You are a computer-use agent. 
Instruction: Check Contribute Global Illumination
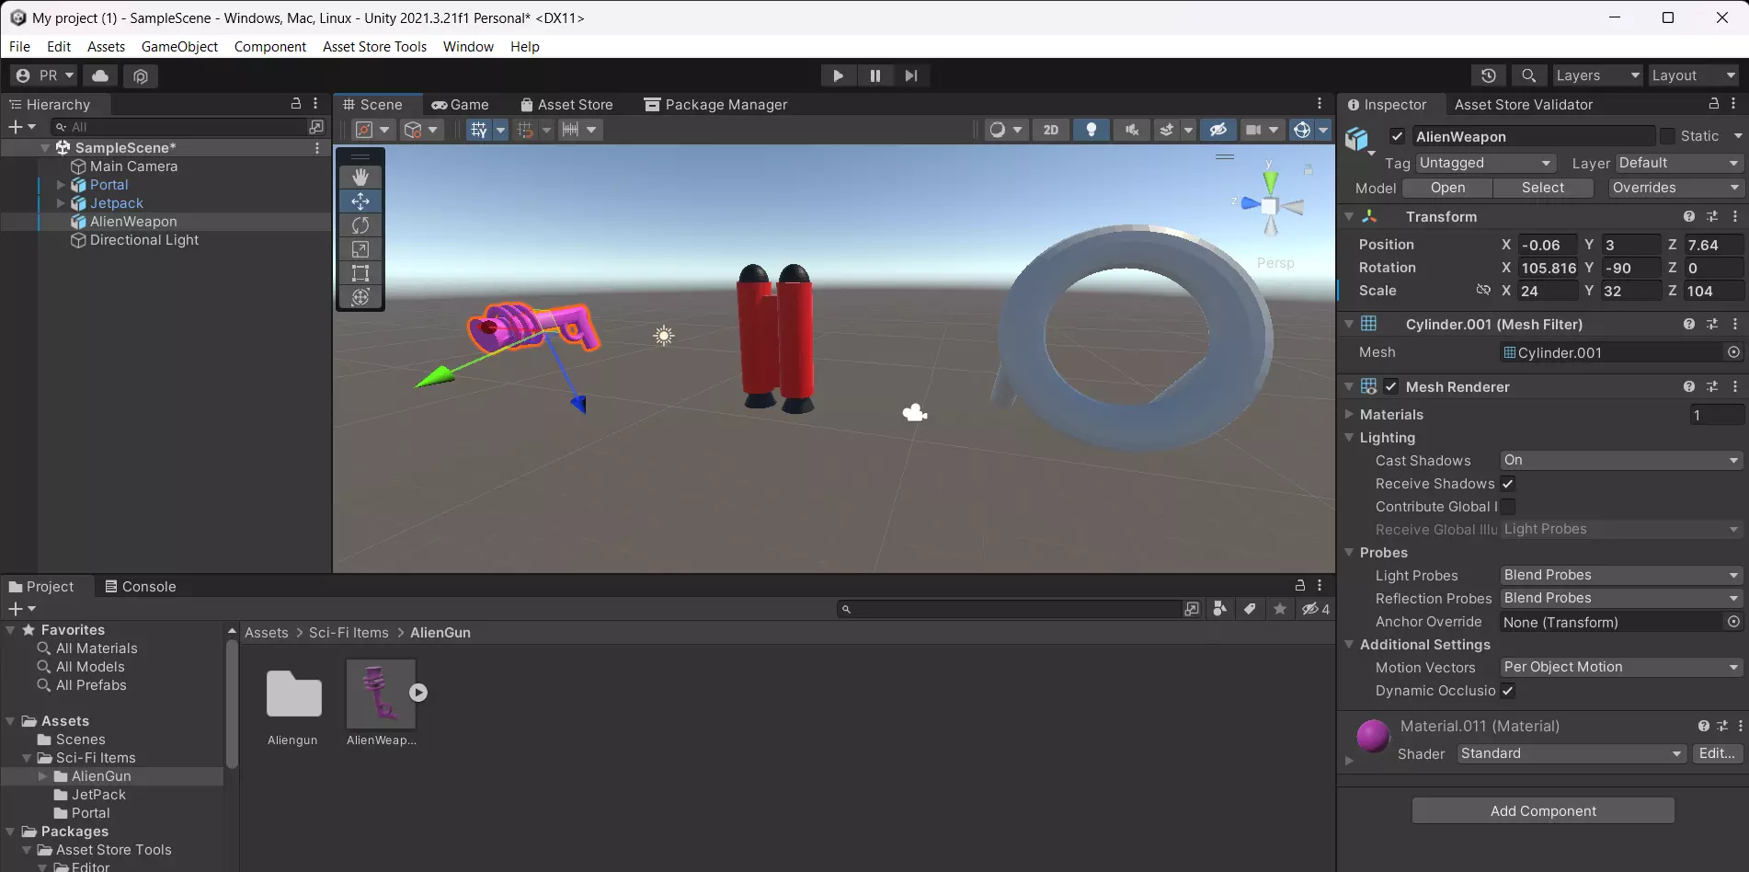click(x=1508, y=506)
